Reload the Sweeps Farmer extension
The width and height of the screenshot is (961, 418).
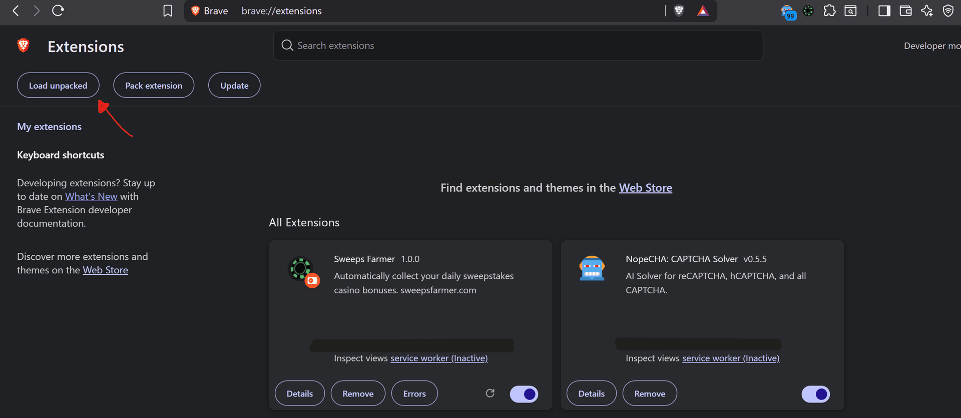490,393
